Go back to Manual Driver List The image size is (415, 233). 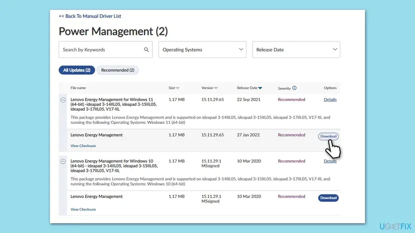tap(90, 16)
